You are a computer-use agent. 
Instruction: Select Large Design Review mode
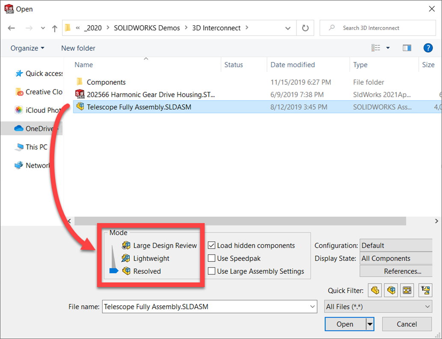point(160,245)
